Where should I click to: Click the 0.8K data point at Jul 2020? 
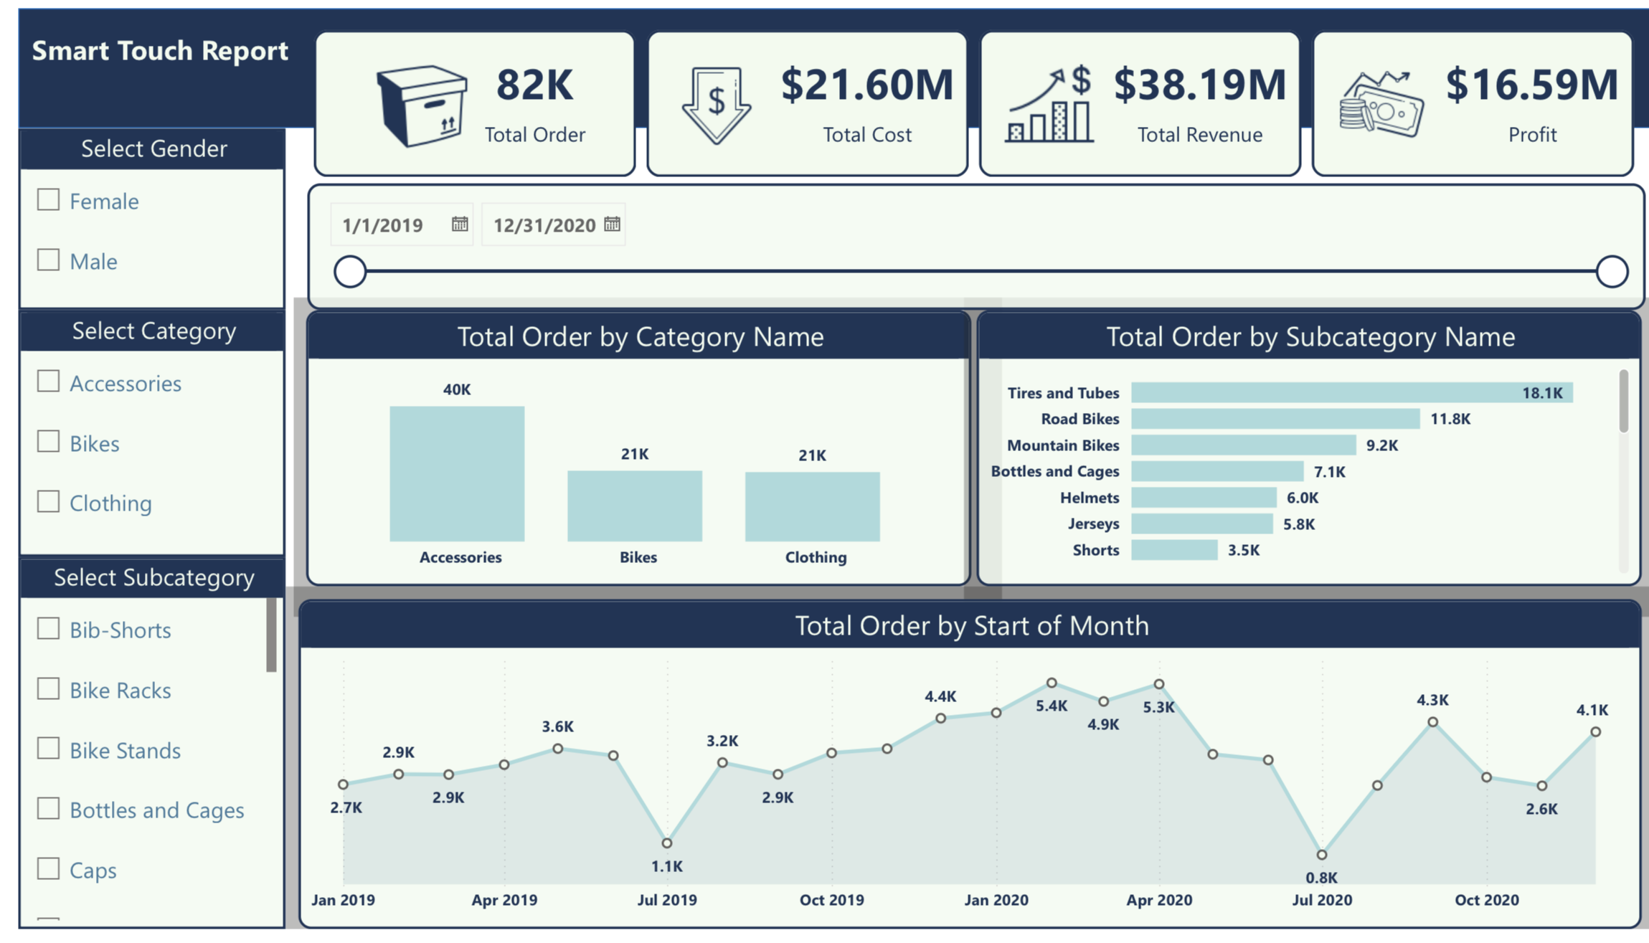pos(1322,855)
